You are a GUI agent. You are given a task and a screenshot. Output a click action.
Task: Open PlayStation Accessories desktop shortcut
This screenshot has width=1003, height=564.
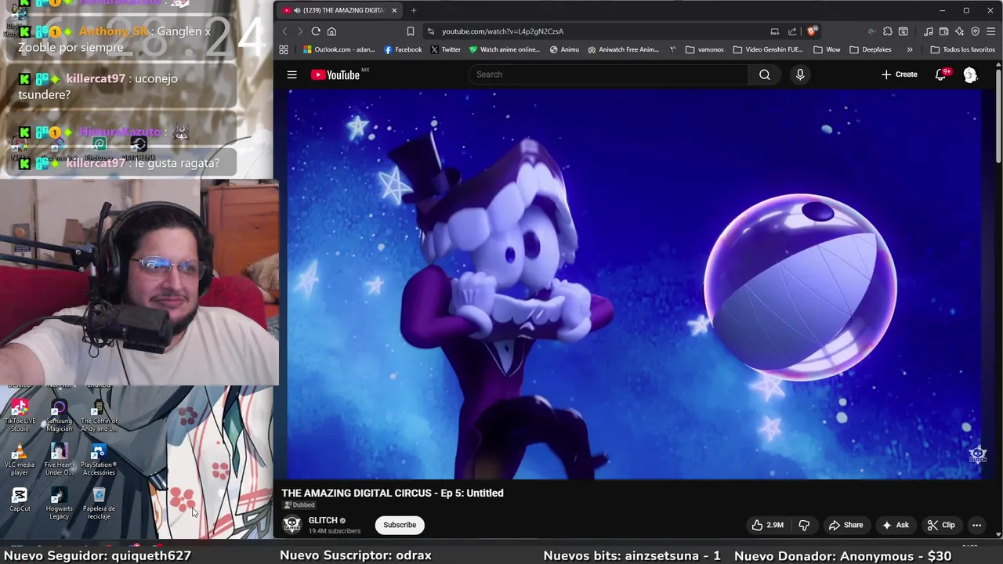coord(99,459)
